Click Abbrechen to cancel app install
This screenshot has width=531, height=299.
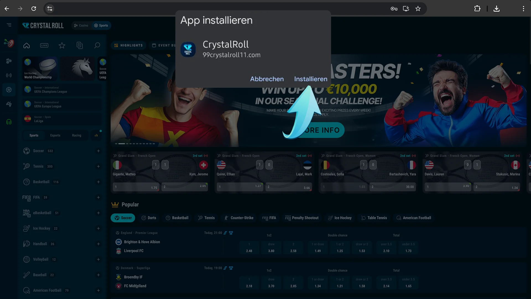[x=267, y=79]
